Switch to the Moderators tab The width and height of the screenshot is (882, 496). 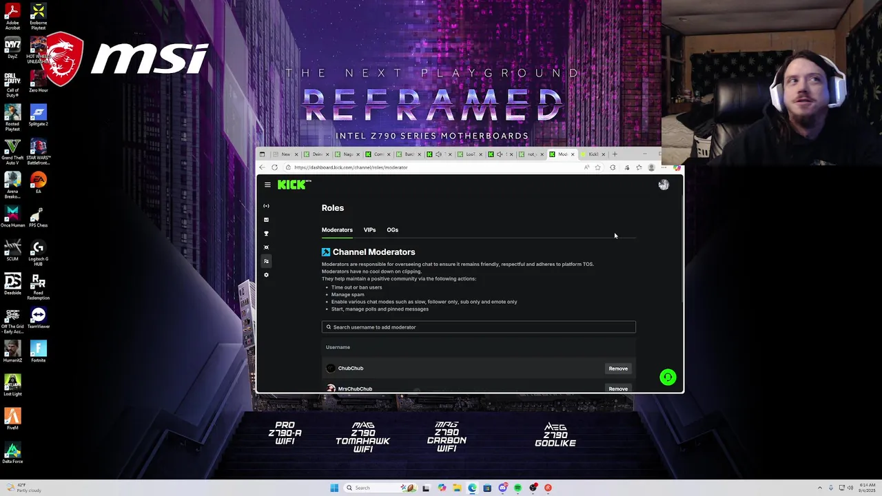[x=337, y=230]
